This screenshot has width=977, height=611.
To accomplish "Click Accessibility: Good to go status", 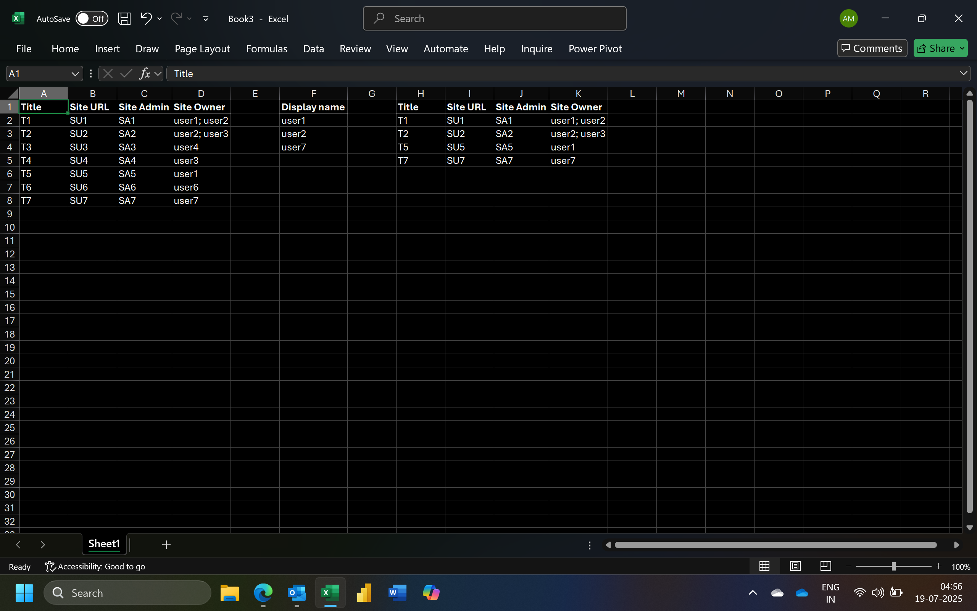I will tap(95, 567).
